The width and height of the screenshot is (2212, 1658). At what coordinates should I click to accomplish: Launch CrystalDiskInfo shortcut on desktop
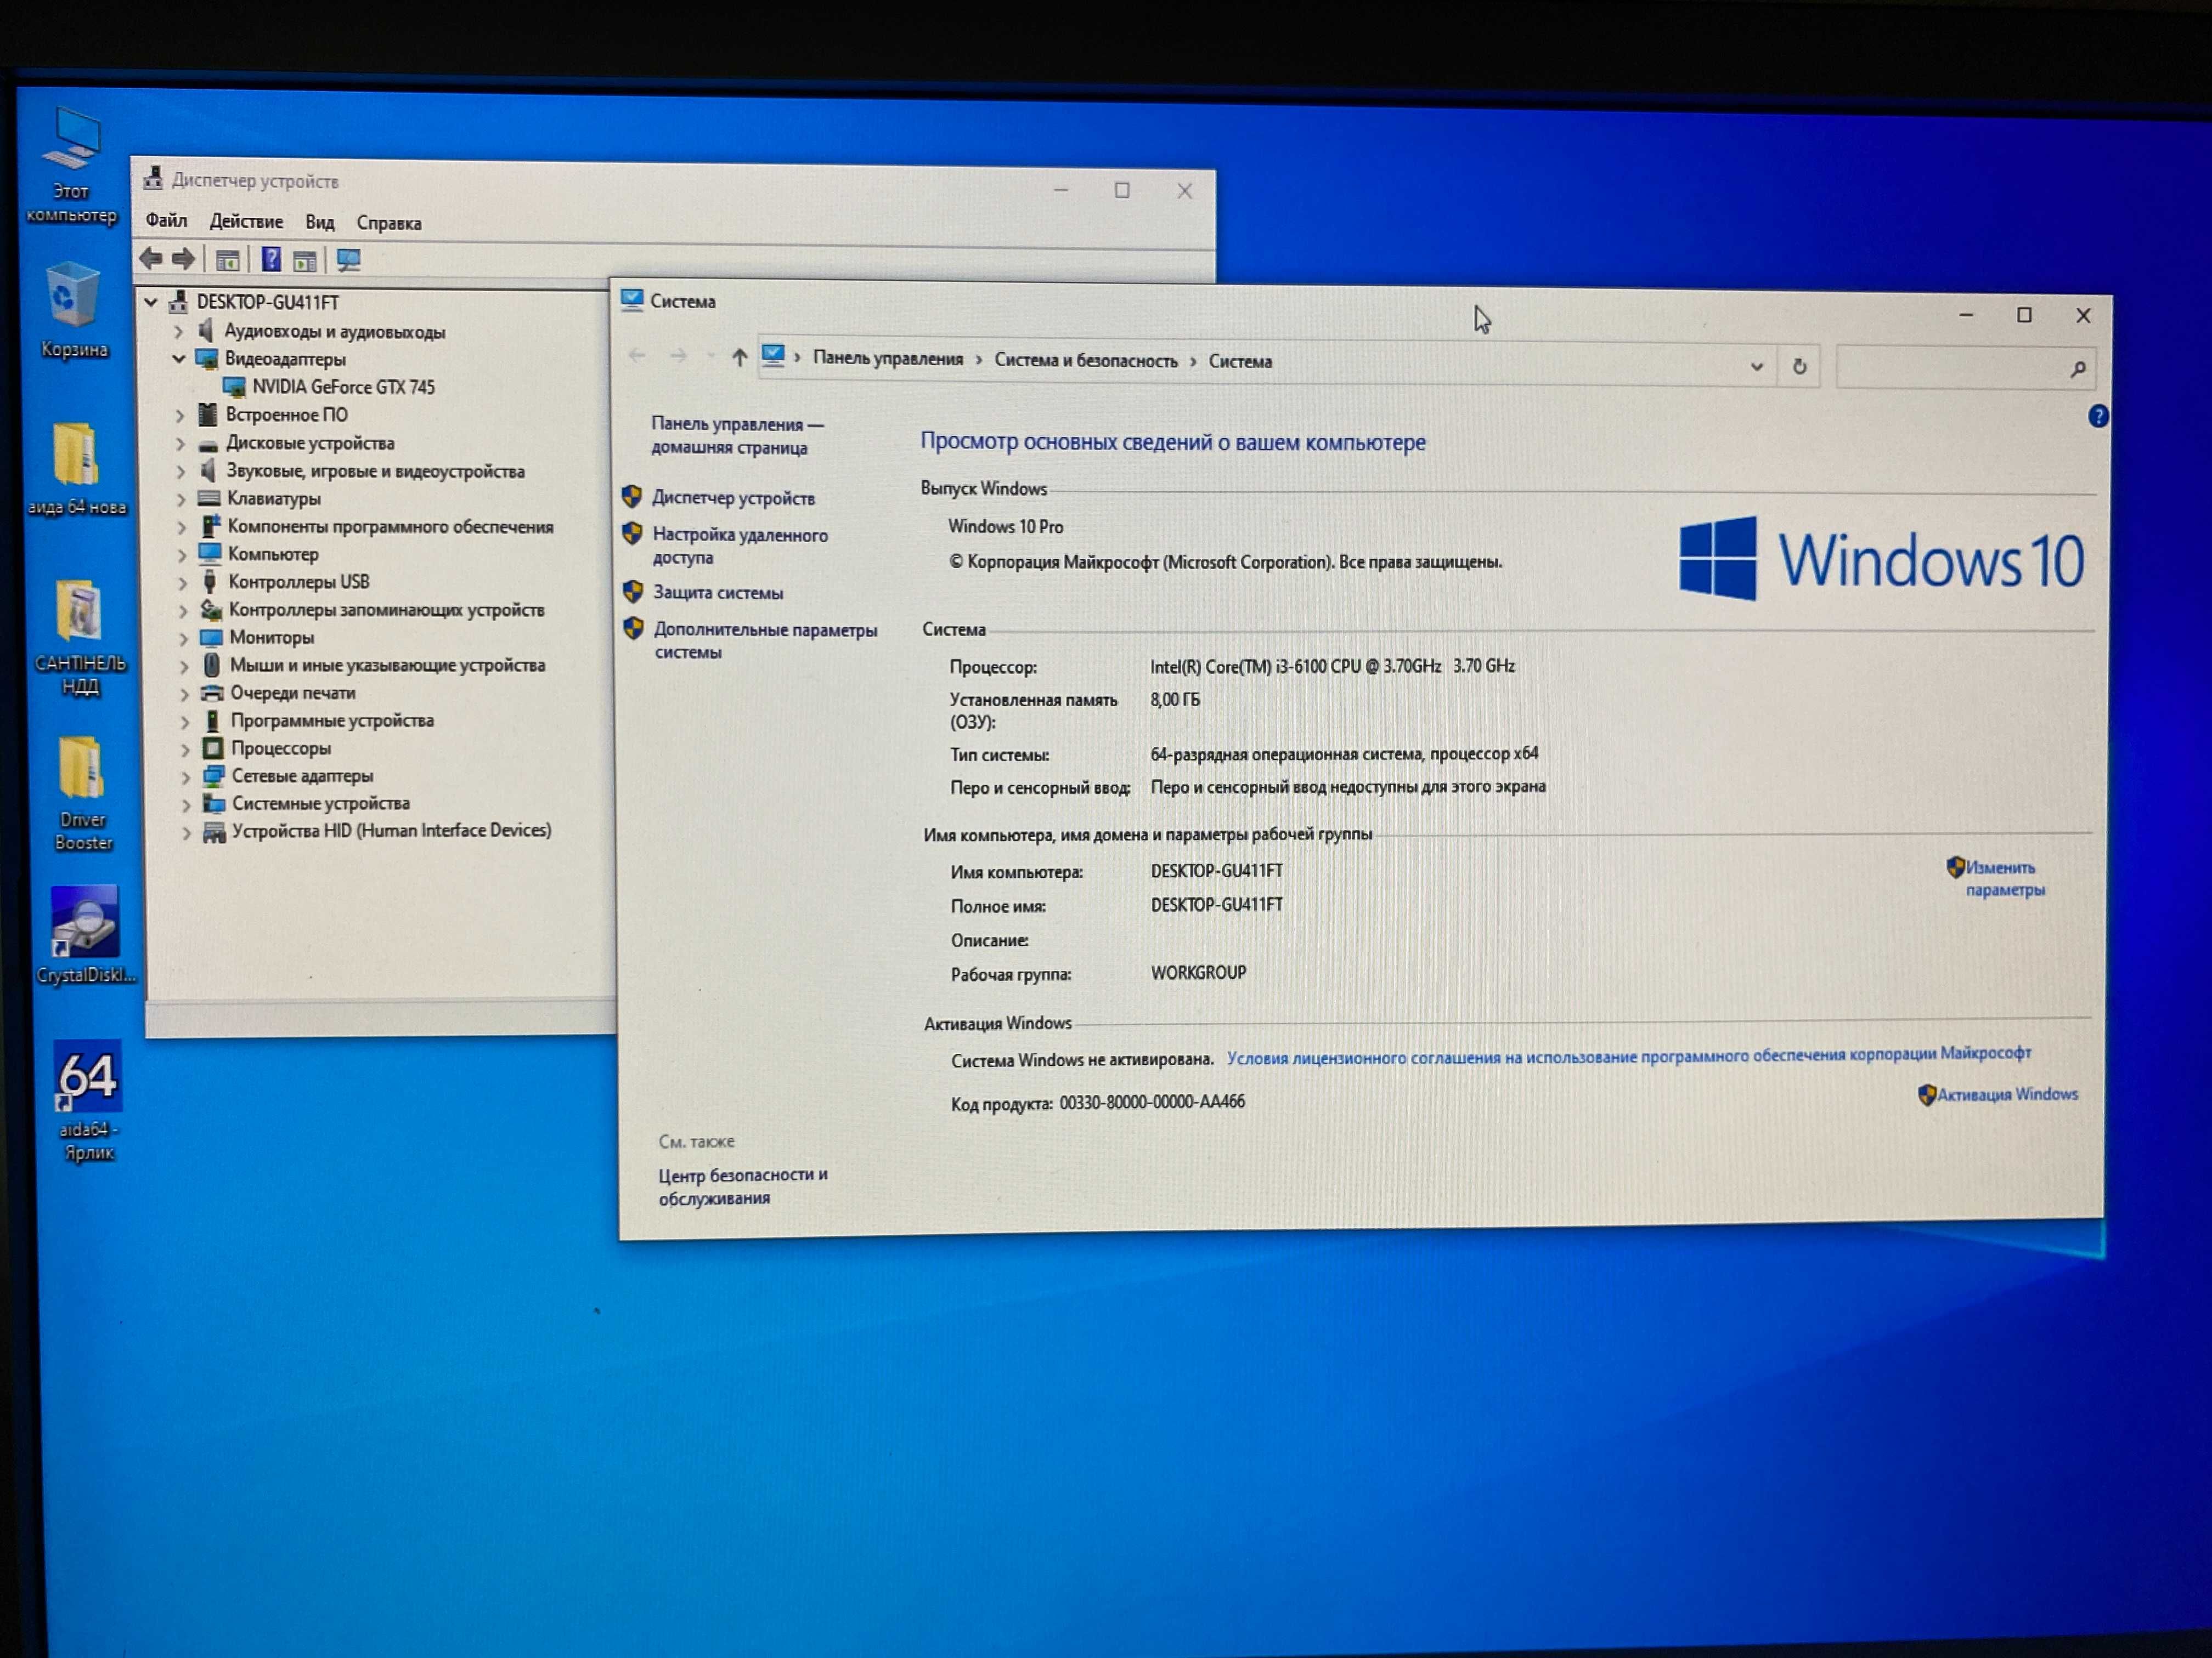(85, 934)
